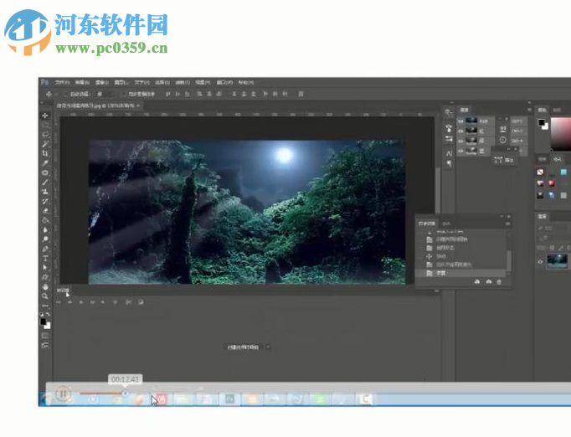Screen dimensions: 571x437
Task: Toggle Quick Mask mode in toolbox
Action: pos(45,336)
